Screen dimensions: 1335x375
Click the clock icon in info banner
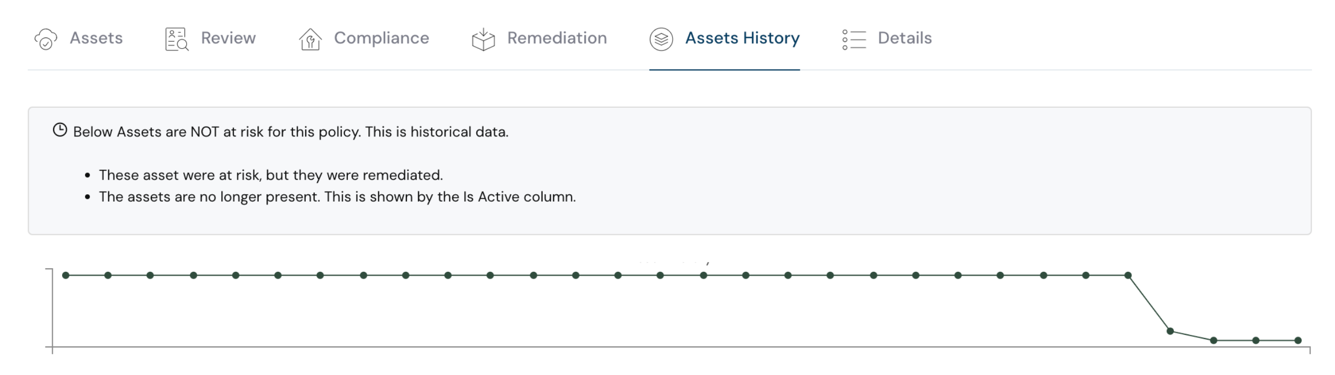pyautogui.click(x=60, y=130)
